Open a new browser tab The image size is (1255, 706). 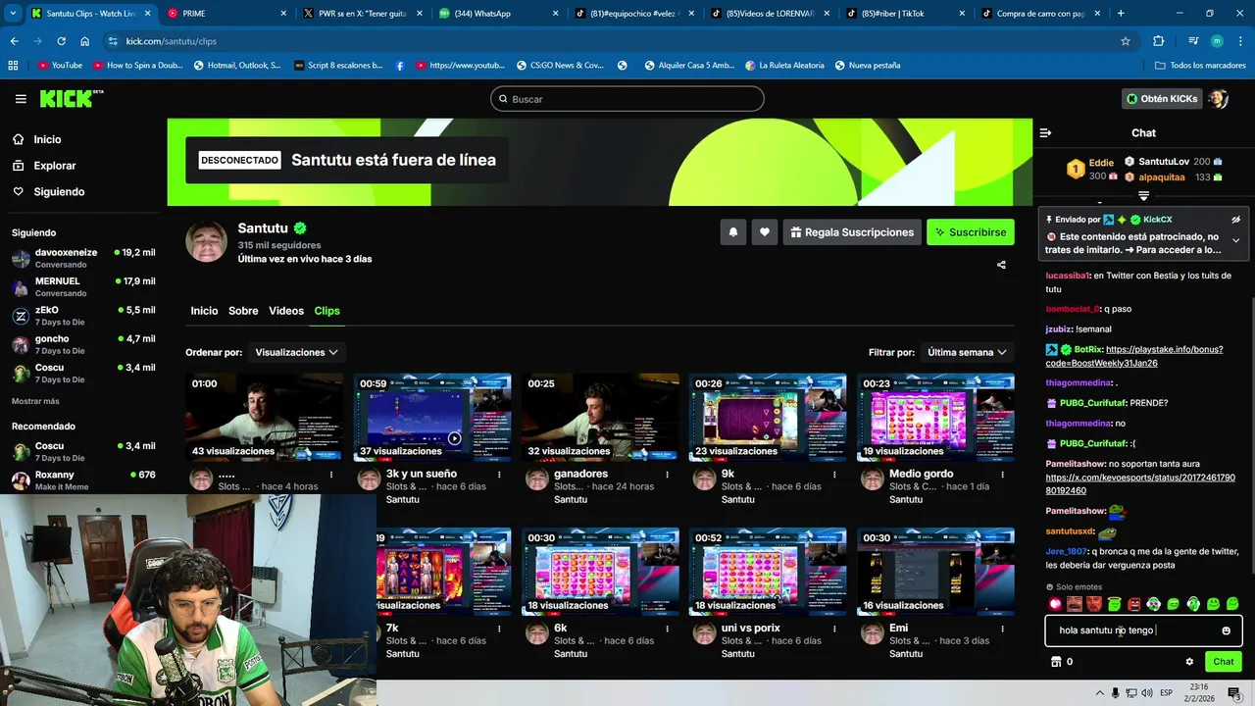click(x=1121, y=14)
